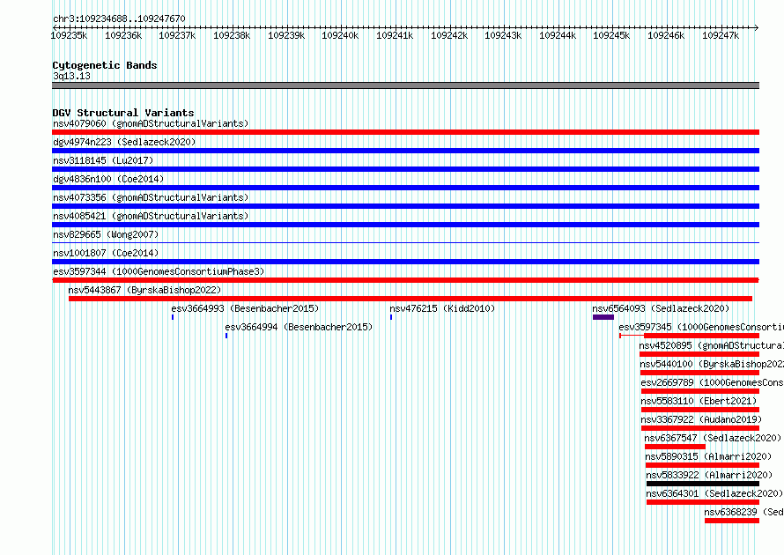Click the 109235k ruler tick label

[69, 35]
